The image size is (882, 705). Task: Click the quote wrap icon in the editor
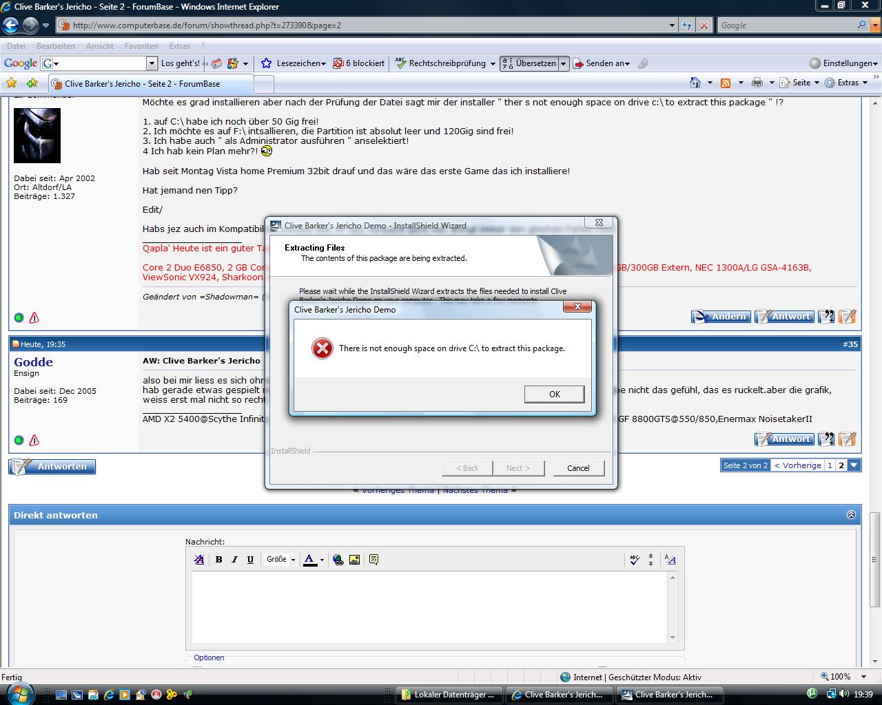[373, 560]
